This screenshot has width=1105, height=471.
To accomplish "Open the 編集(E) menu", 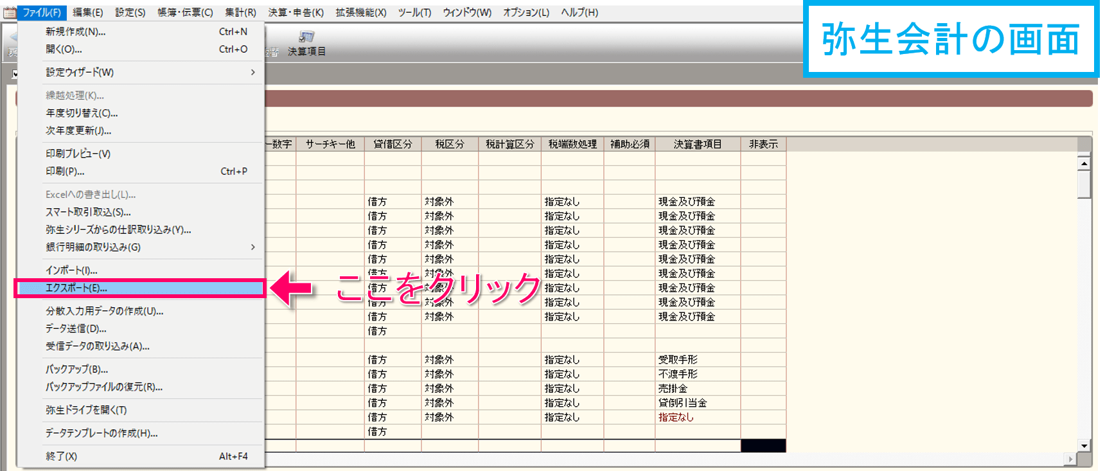I will (x=88, y=12).
